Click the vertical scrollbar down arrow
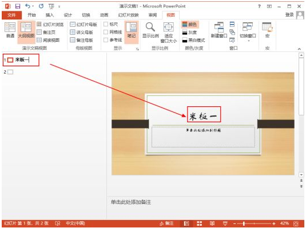 coord(301,175)
